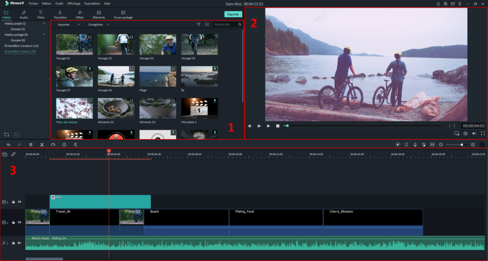Open the Importer dropdown

click(69, 25)
